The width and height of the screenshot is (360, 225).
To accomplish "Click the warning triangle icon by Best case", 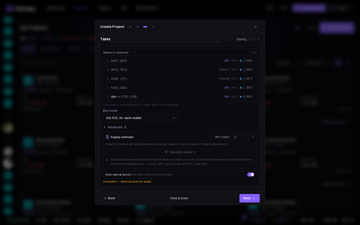I will click(x=107, y=160).
